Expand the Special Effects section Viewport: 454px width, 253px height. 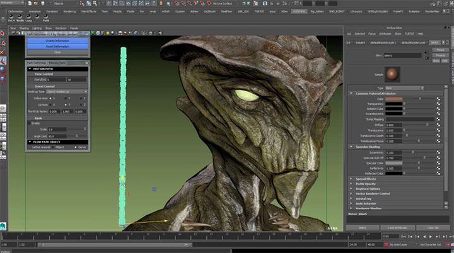point(351,179)
